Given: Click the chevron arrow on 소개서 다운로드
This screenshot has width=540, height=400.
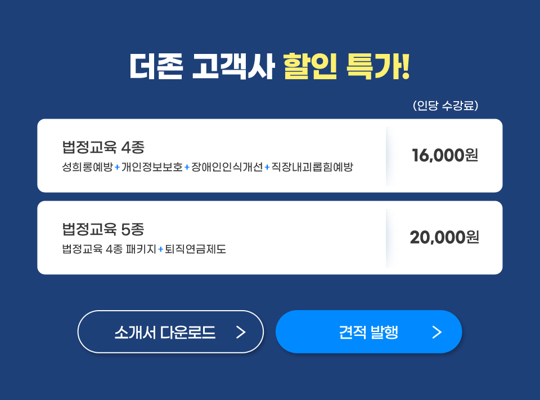Looking at the screenshot, I should pos(241,332).
